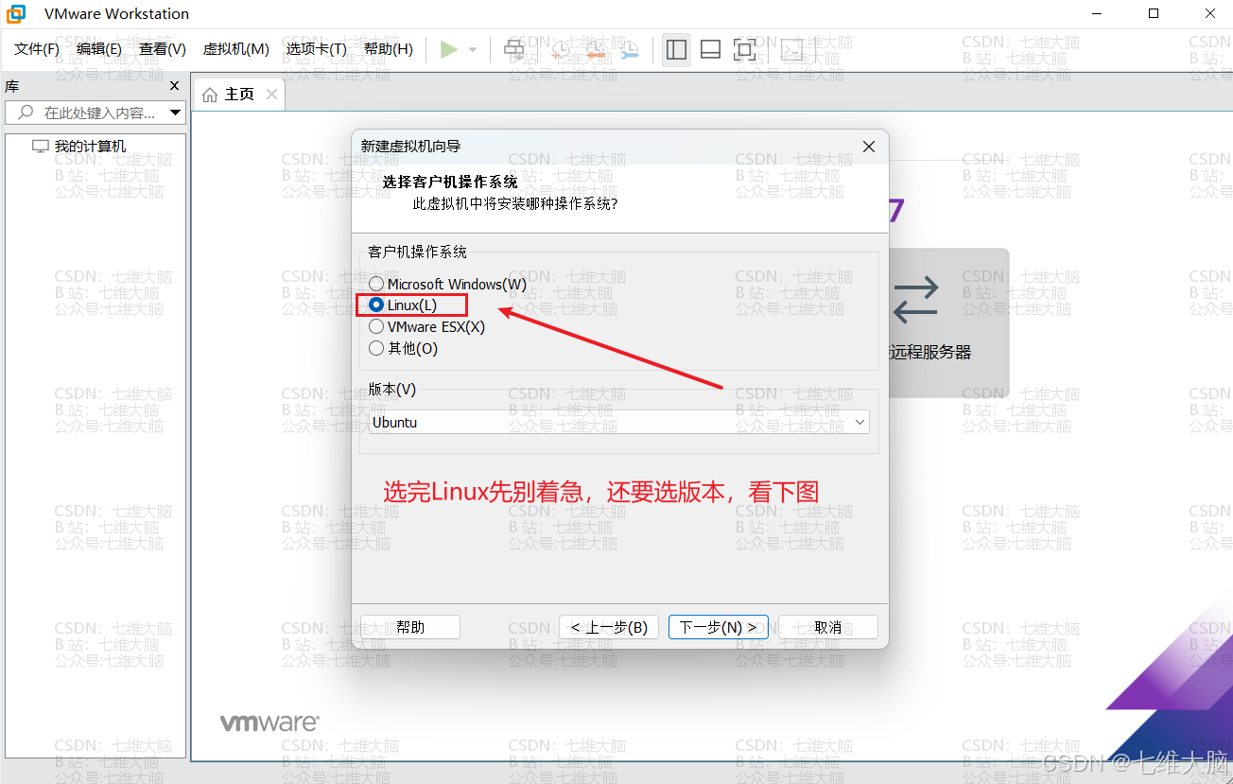1233x784 pixels.
Task: Close the 库 library panel
Action: pos(174,86)
